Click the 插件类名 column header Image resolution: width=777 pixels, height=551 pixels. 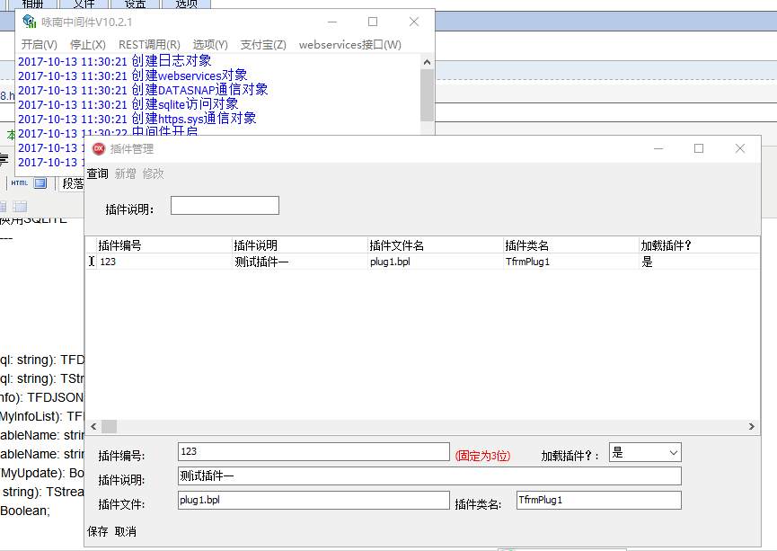point(571,245)
